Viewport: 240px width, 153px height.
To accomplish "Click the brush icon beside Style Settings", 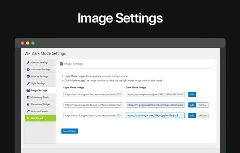I will pos(28,83).
